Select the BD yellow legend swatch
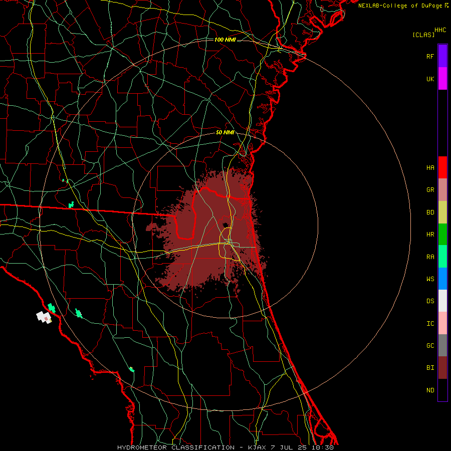451x451 pixels. point(442,212)
